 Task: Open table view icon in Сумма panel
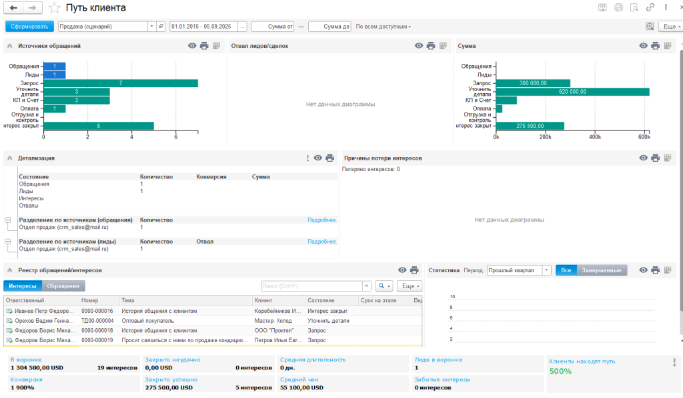[x=667, y=46]
